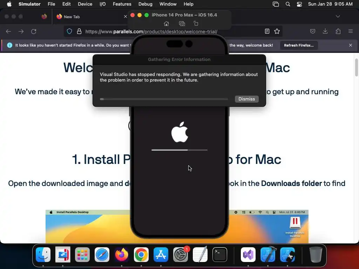Viewport: 359px width, 269px height.
Task: Close the New Tab tab
Action: 125,17
